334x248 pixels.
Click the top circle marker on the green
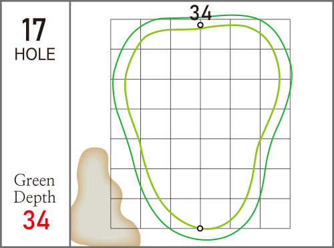click(x=200, y=25)
